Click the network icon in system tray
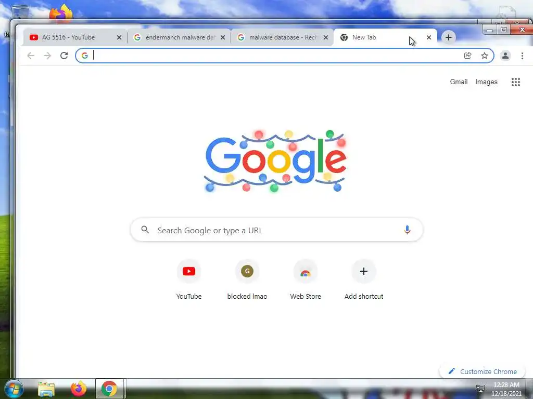This screenshot has width=533, height=399. coord(480,389)
